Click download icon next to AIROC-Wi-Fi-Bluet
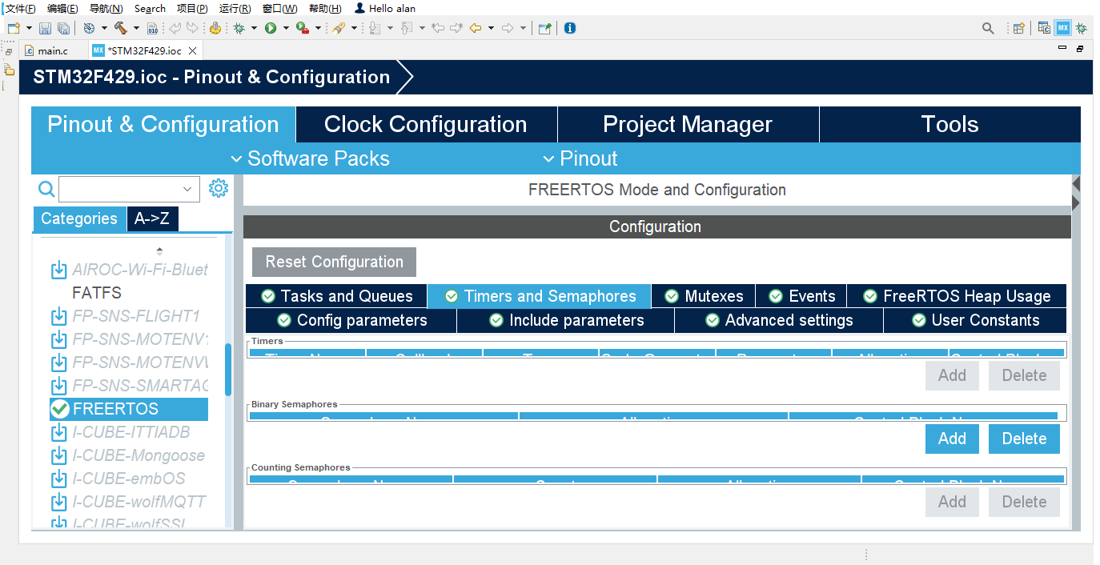The image size is (1100, 565). 58,270
